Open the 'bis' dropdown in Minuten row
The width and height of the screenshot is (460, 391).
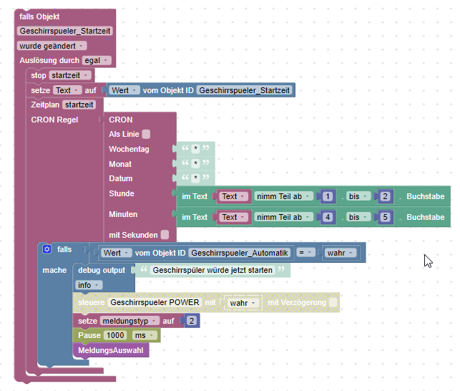point(358,217)
